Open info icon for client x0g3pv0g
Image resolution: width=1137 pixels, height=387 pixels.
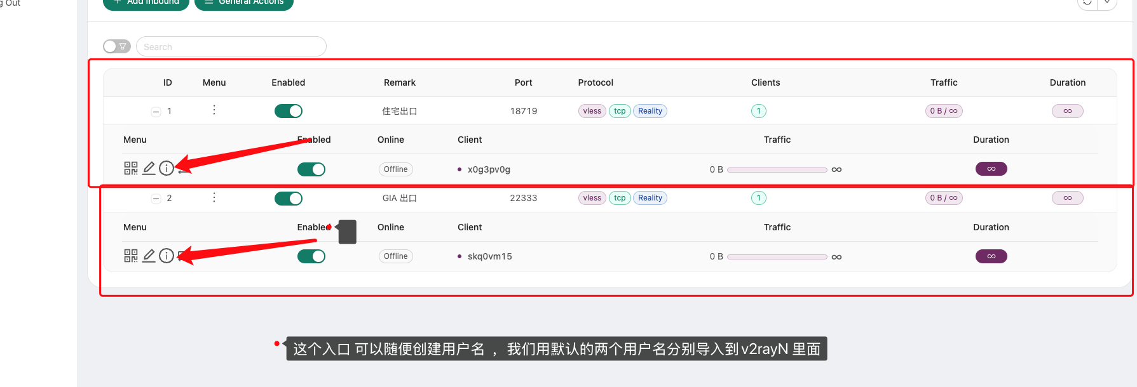[166, 168]
